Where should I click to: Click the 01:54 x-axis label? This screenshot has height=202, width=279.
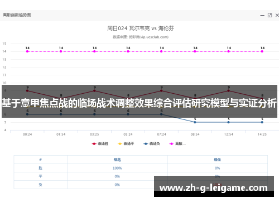(x=61, y=134)
